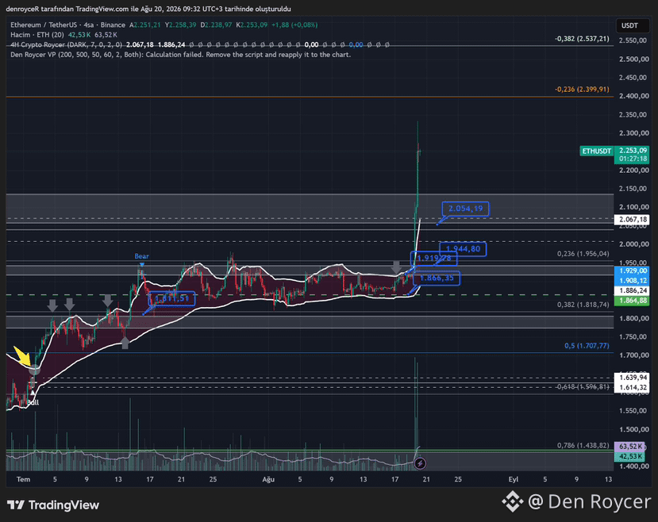Click the 4H Crypto Roycer indicator legend
Screen dimensions: 658x522
click(x=67, y=44)
